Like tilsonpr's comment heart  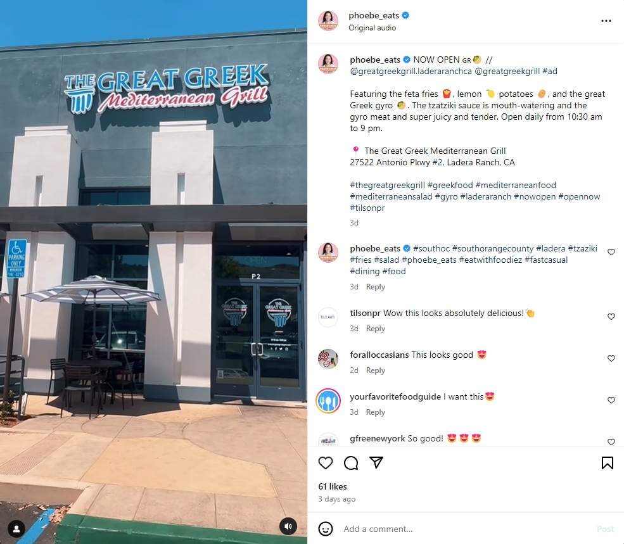point(611,317)
